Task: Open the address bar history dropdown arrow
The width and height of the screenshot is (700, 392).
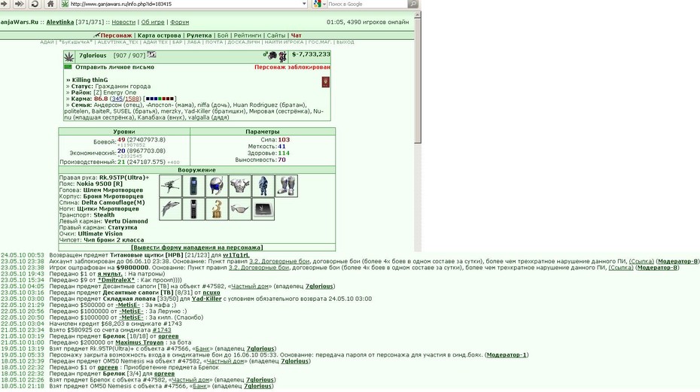Action: pyautogui.click(x=304, y=4)
